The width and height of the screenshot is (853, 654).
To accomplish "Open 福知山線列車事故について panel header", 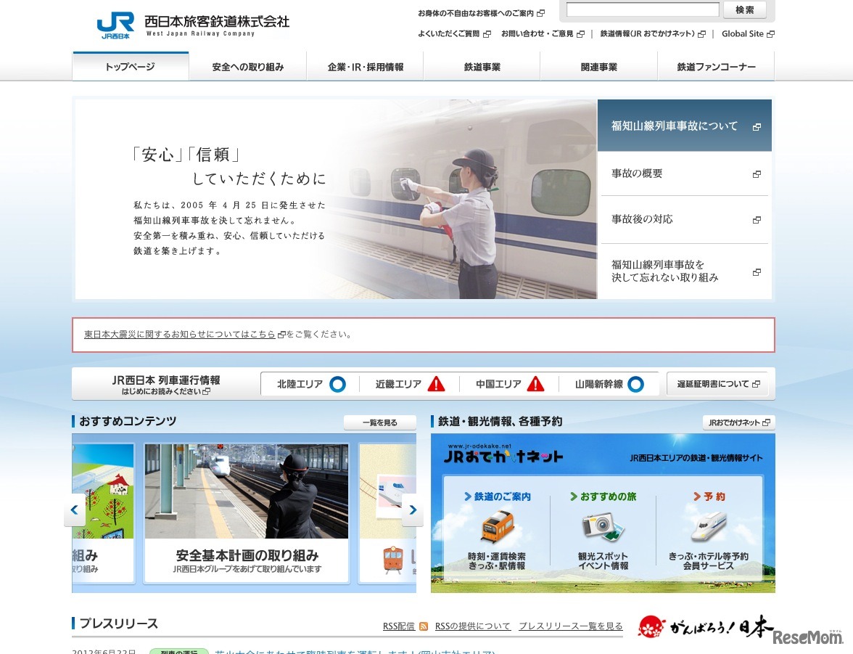I will pyautogui.click(x=685, y=126).
